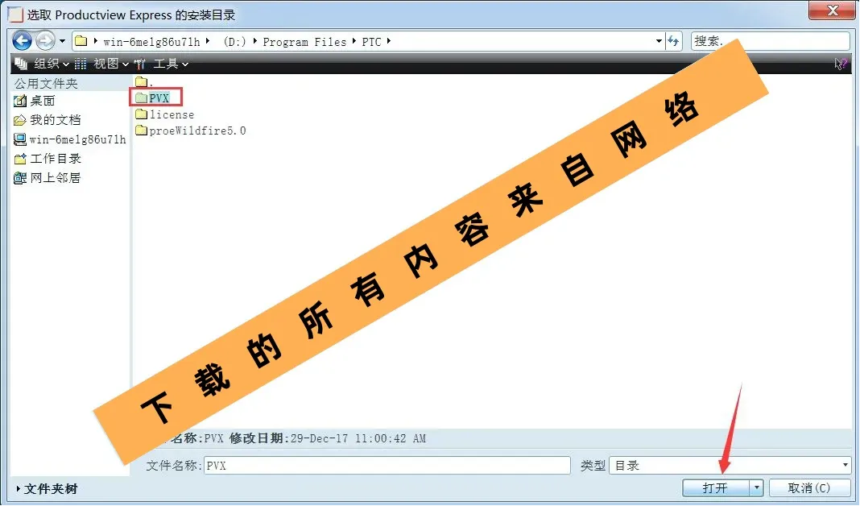Click the 桌面 desktop icon
Image resolution: width=860 pixels, height=506 pixels.
pyautogui.click(x=20, y=101)
